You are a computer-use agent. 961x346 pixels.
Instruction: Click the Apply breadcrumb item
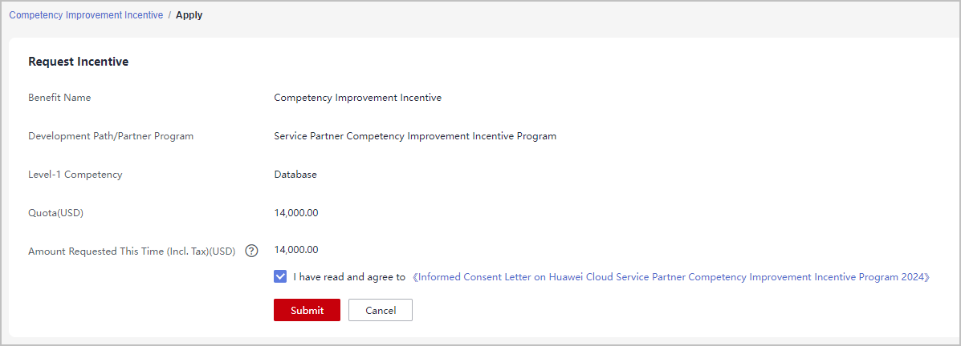189,15
